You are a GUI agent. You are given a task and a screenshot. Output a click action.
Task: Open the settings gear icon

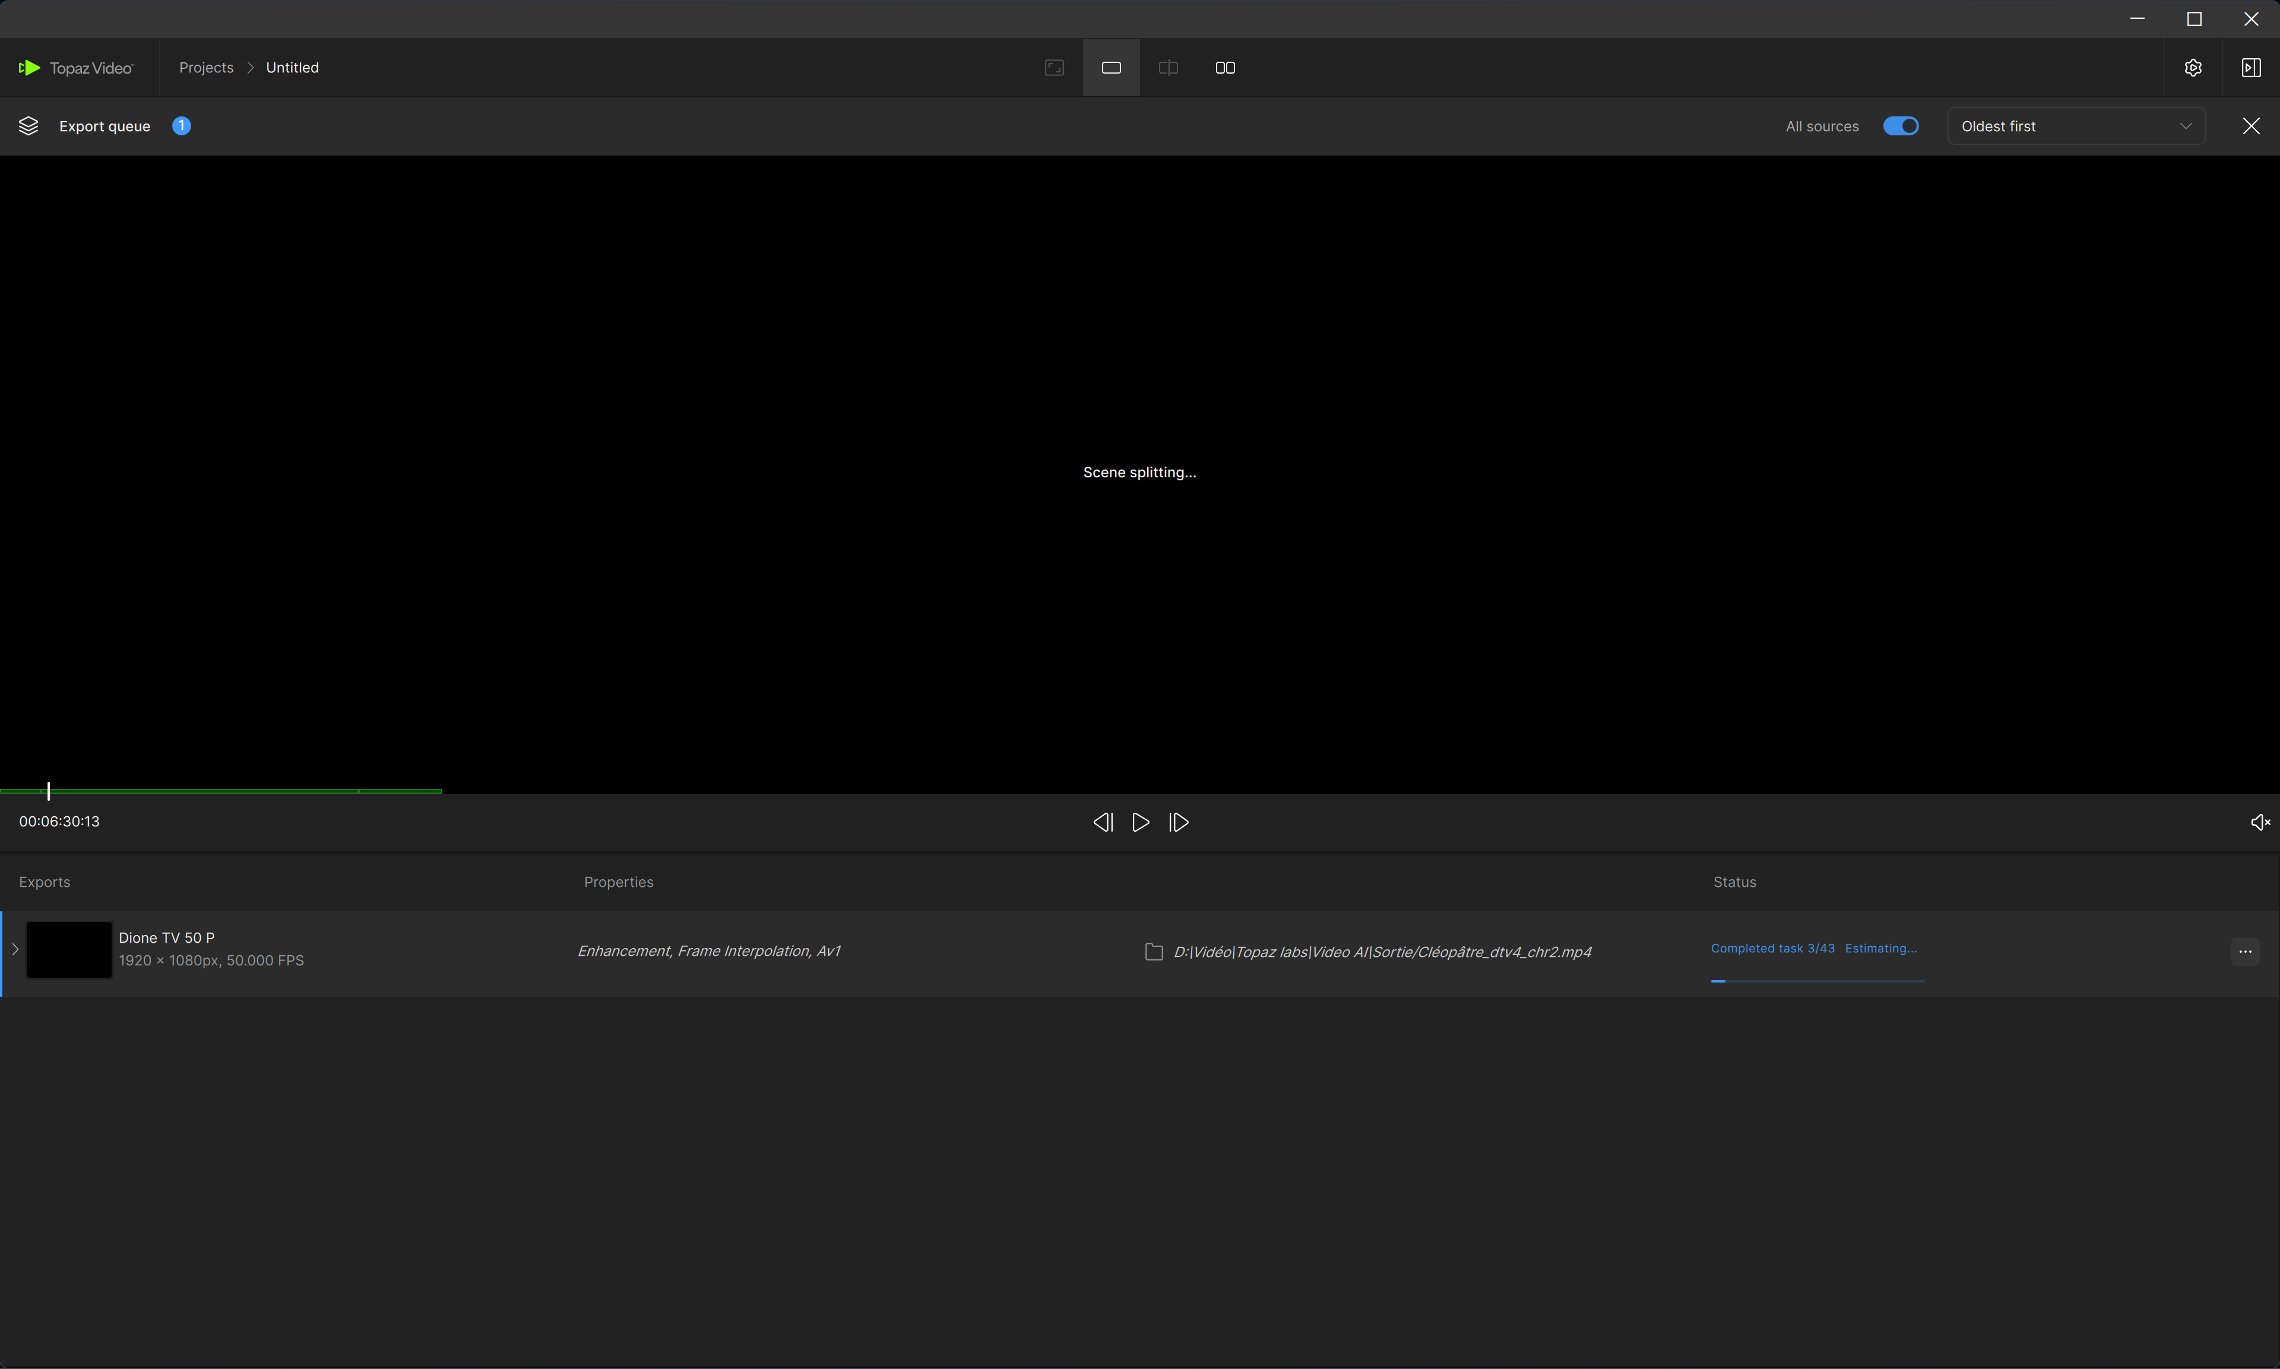(2192, 67)
